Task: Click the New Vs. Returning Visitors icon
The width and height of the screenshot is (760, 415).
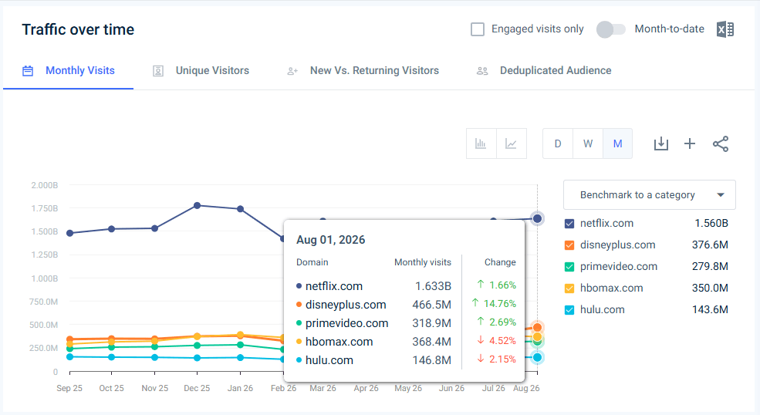Action: coord(292,71)
